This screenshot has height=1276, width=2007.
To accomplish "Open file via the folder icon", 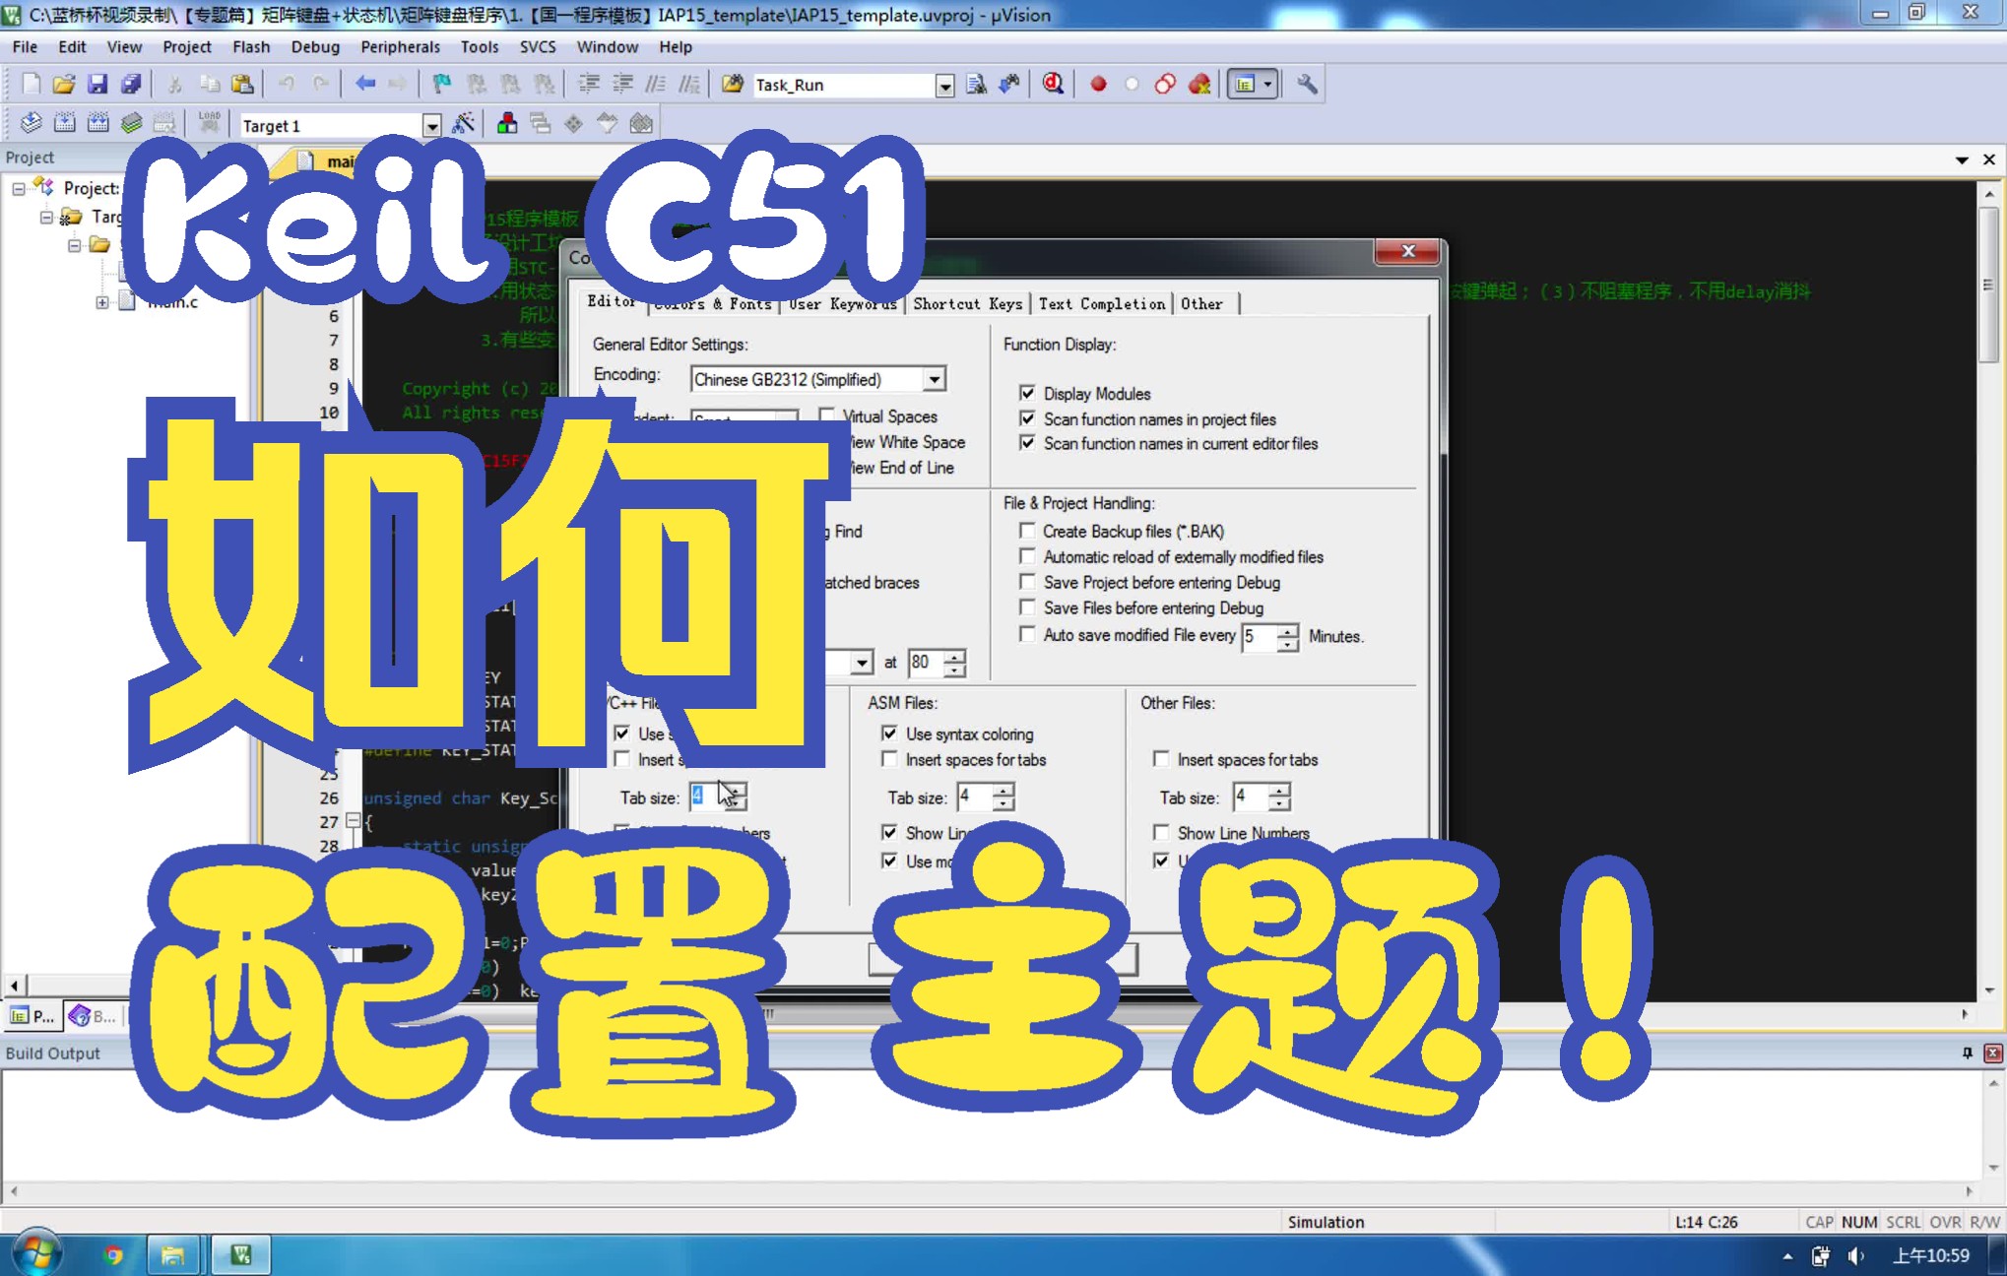I will 64,85.
